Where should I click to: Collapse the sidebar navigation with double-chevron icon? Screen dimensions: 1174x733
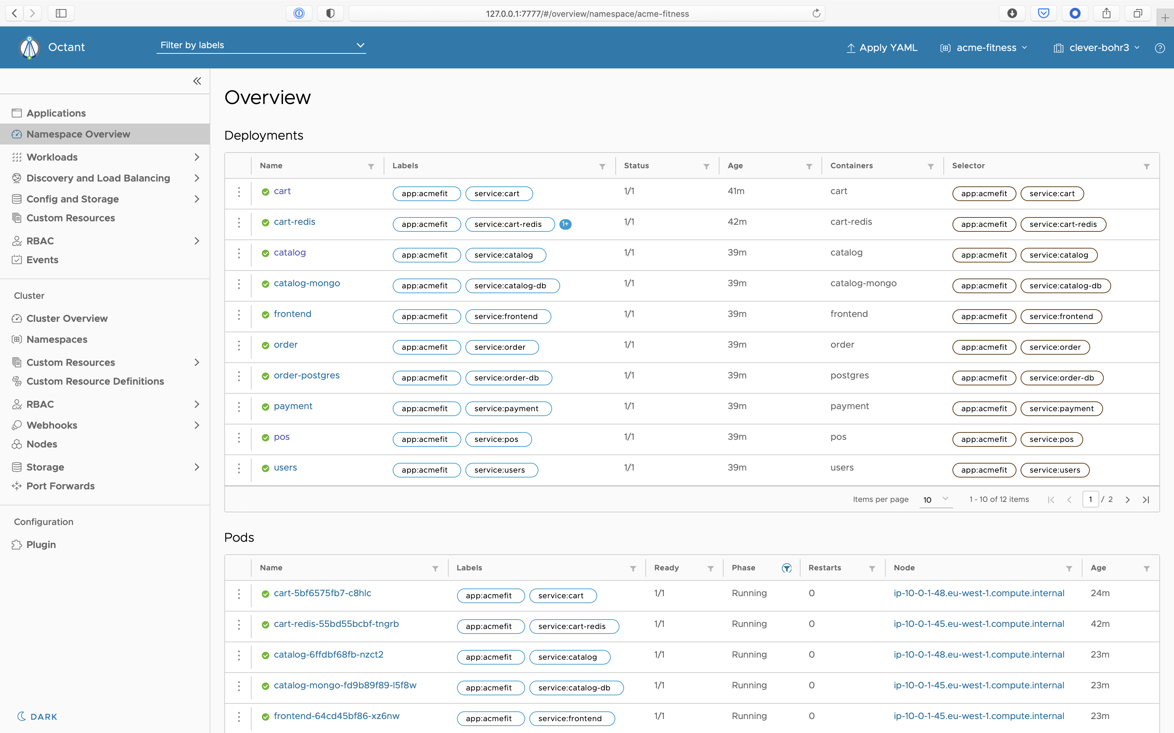(197, 81)
